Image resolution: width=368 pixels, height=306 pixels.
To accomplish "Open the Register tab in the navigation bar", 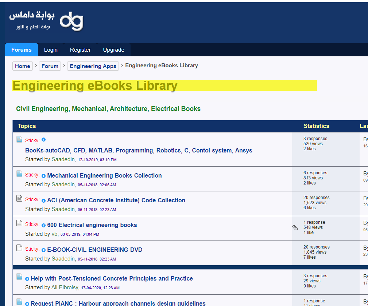I will (80, 49).
